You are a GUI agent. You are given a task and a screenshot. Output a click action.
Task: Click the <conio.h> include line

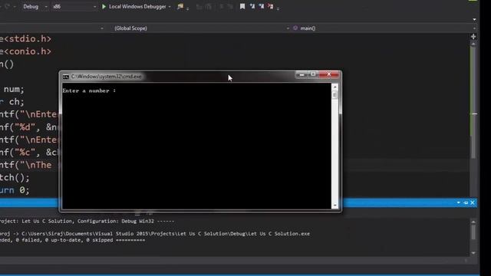click(x=25, y=51)
